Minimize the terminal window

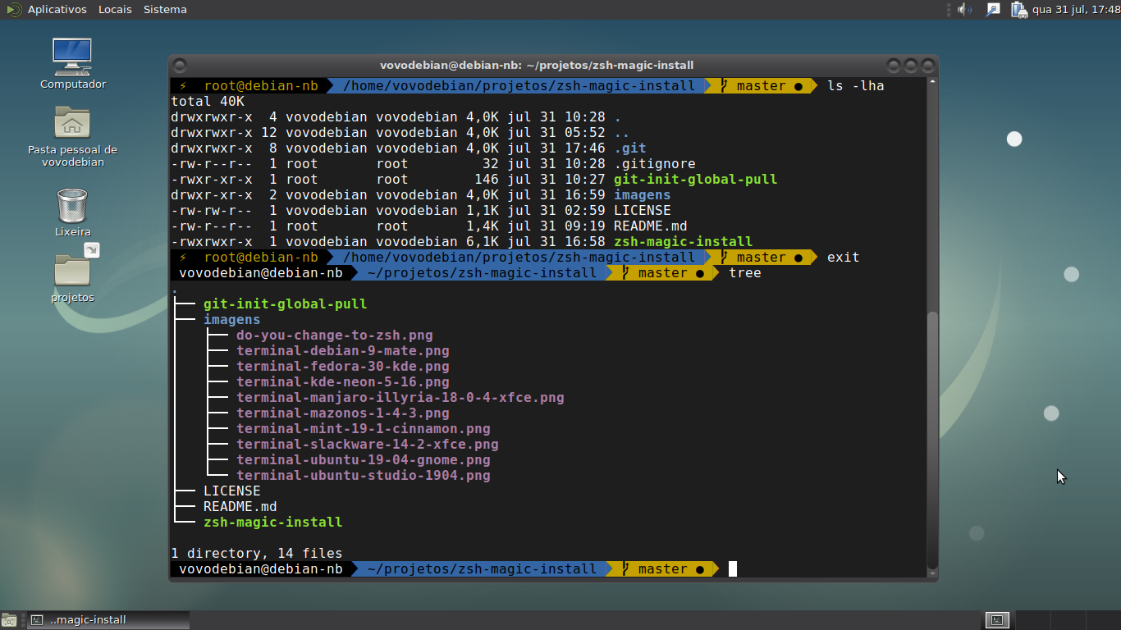[895, 65]
